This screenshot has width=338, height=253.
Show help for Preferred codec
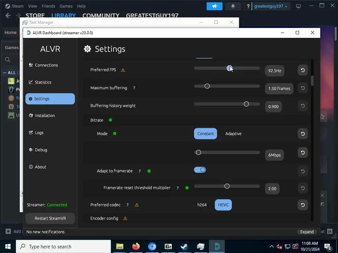tap(127, 205)
